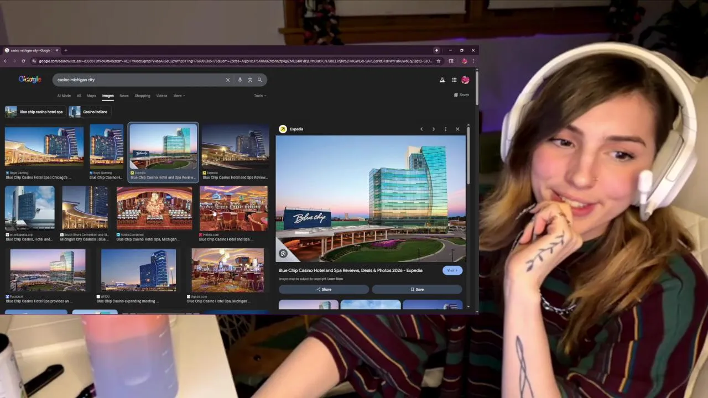Run the search with the magnifying glass icon
The width and height of the screenshot is (708, 398).
click(259, 80)
